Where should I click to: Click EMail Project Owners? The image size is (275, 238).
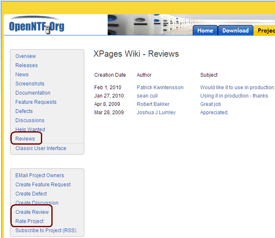pyautogui.click(x=40, y=175)
